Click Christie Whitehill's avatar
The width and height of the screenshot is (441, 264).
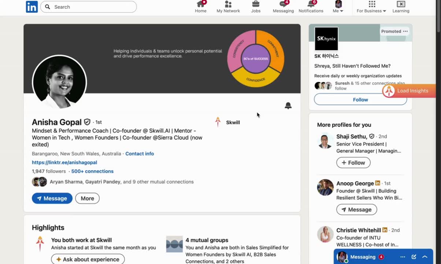(x=325, y=234)
